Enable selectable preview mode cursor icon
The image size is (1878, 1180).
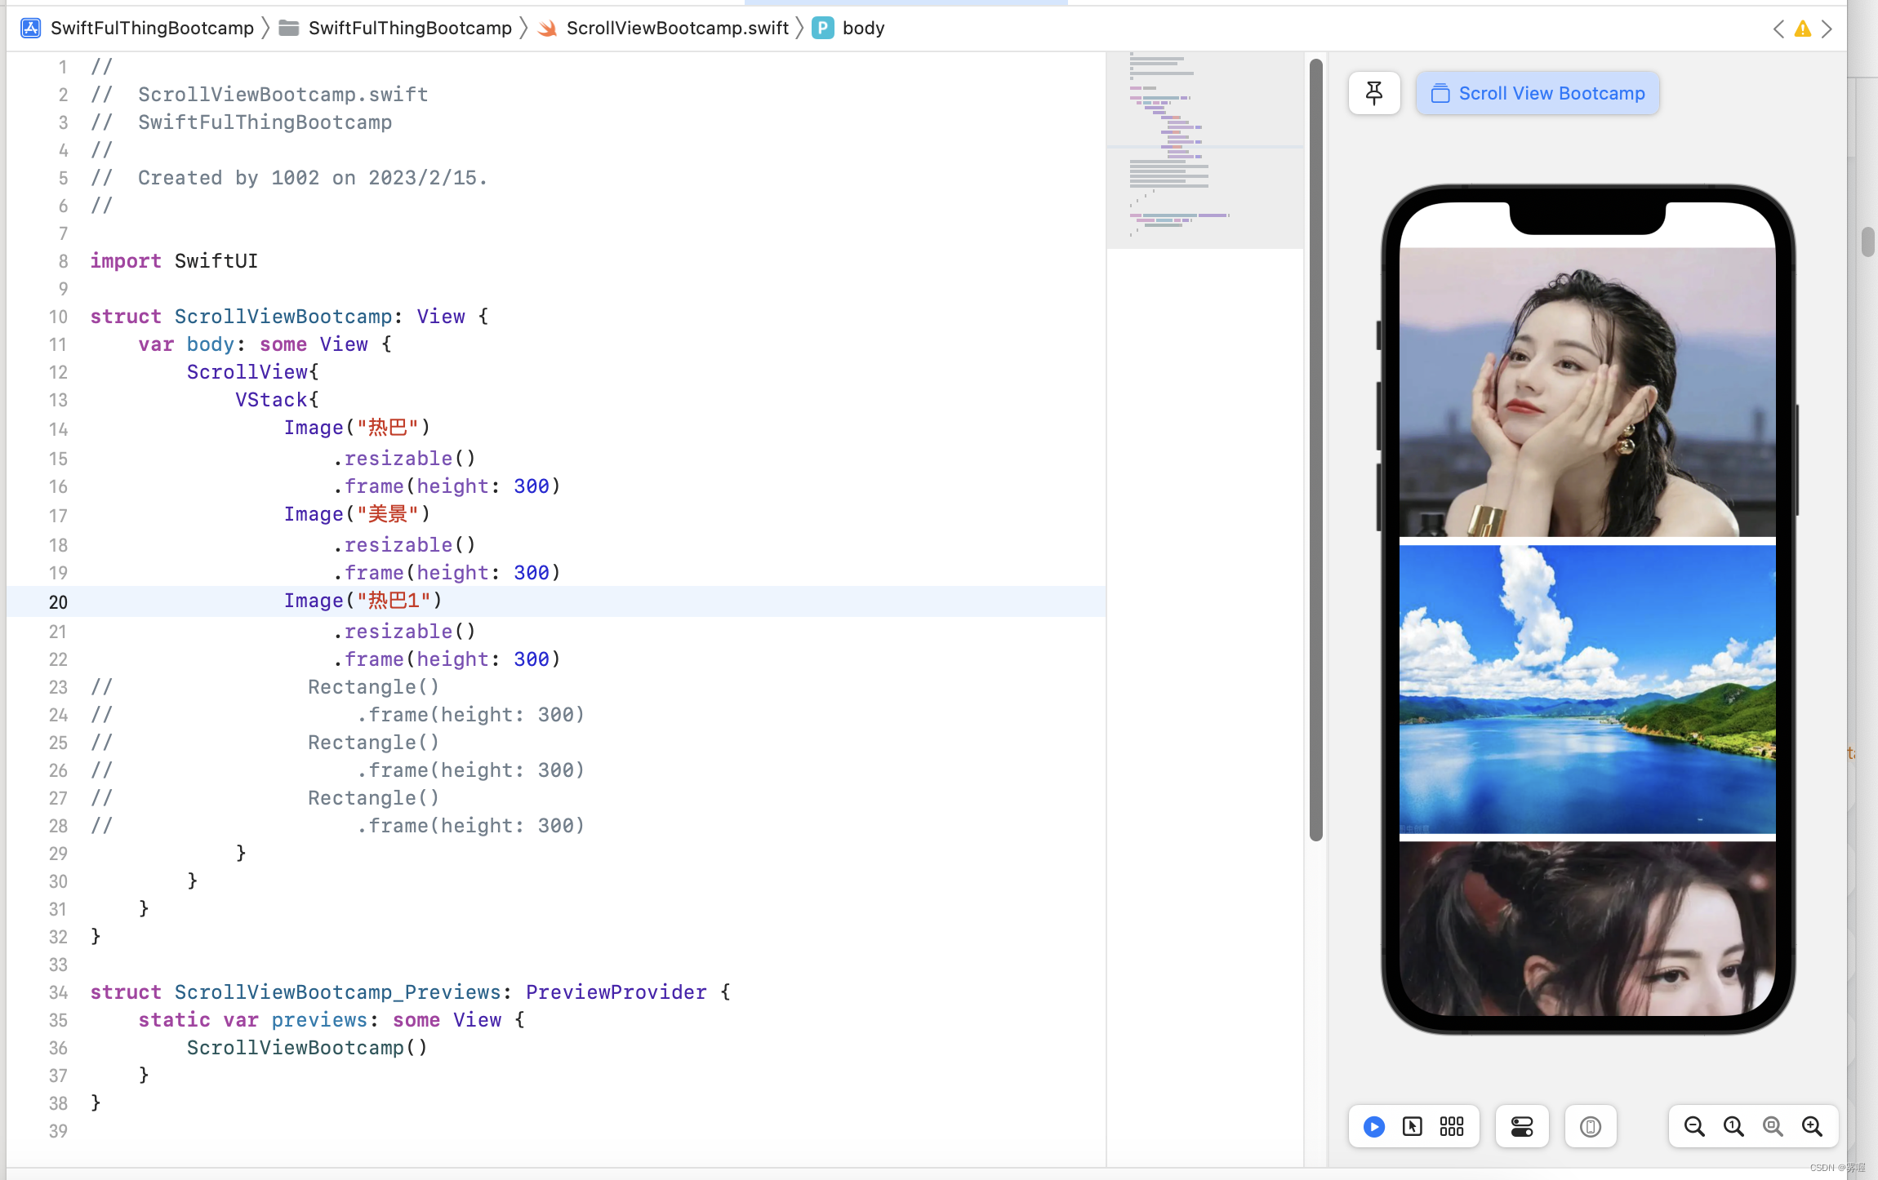pos(1413,1127)
